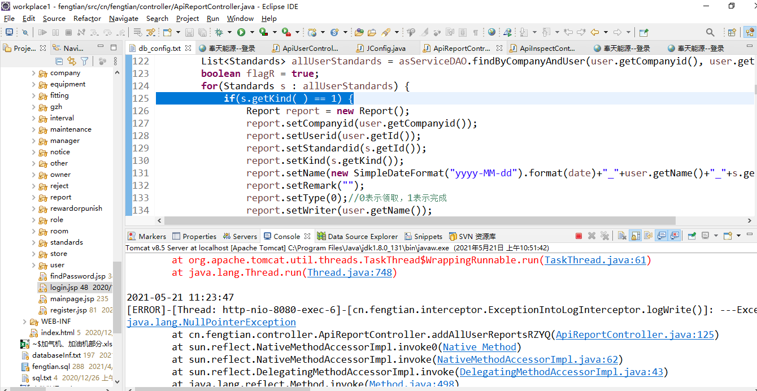Click the green Run button
This screenshot has height=391, width=757.
(x=241, y=33)
